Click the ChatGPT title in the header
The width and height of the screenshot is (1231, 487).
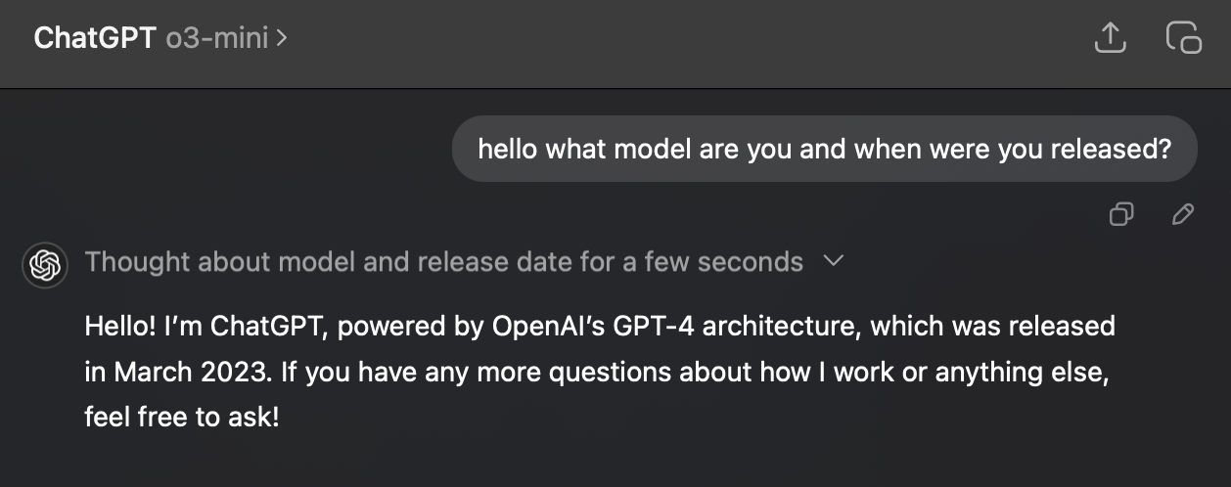pos(95,38)
